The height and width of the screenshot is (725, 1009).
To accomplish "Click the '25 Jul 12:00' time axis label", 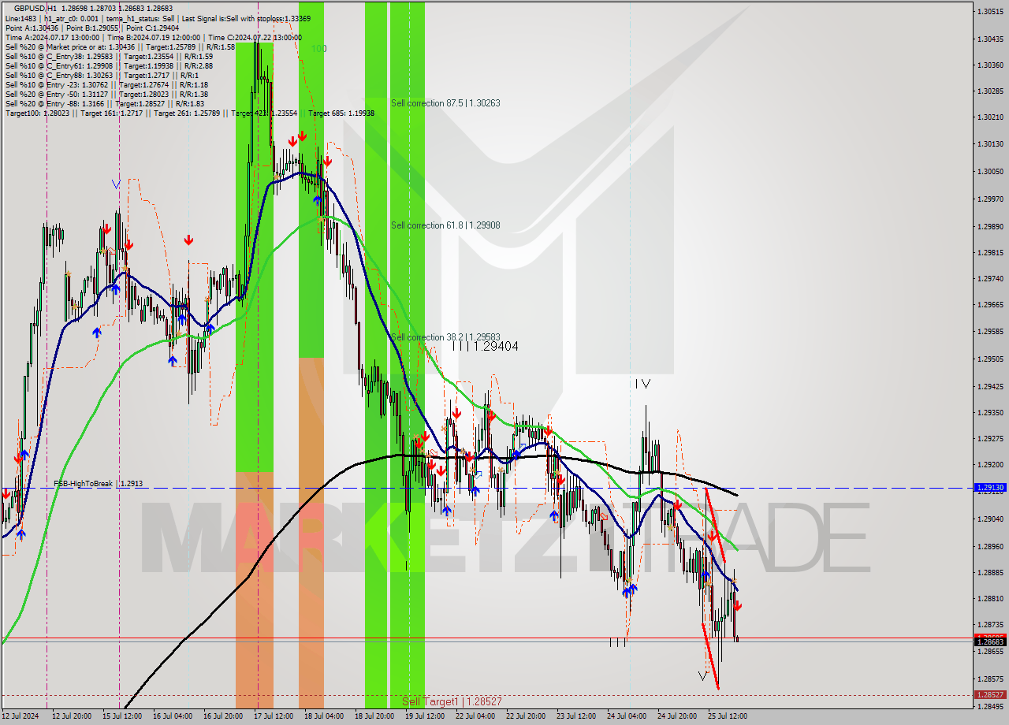I will pos(728,716).
